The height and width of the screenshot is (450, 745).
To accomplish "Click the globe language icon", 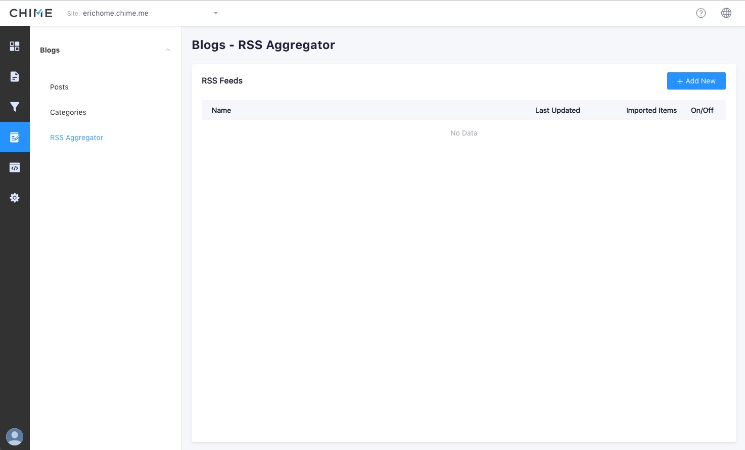I will [x=726, y=13].
